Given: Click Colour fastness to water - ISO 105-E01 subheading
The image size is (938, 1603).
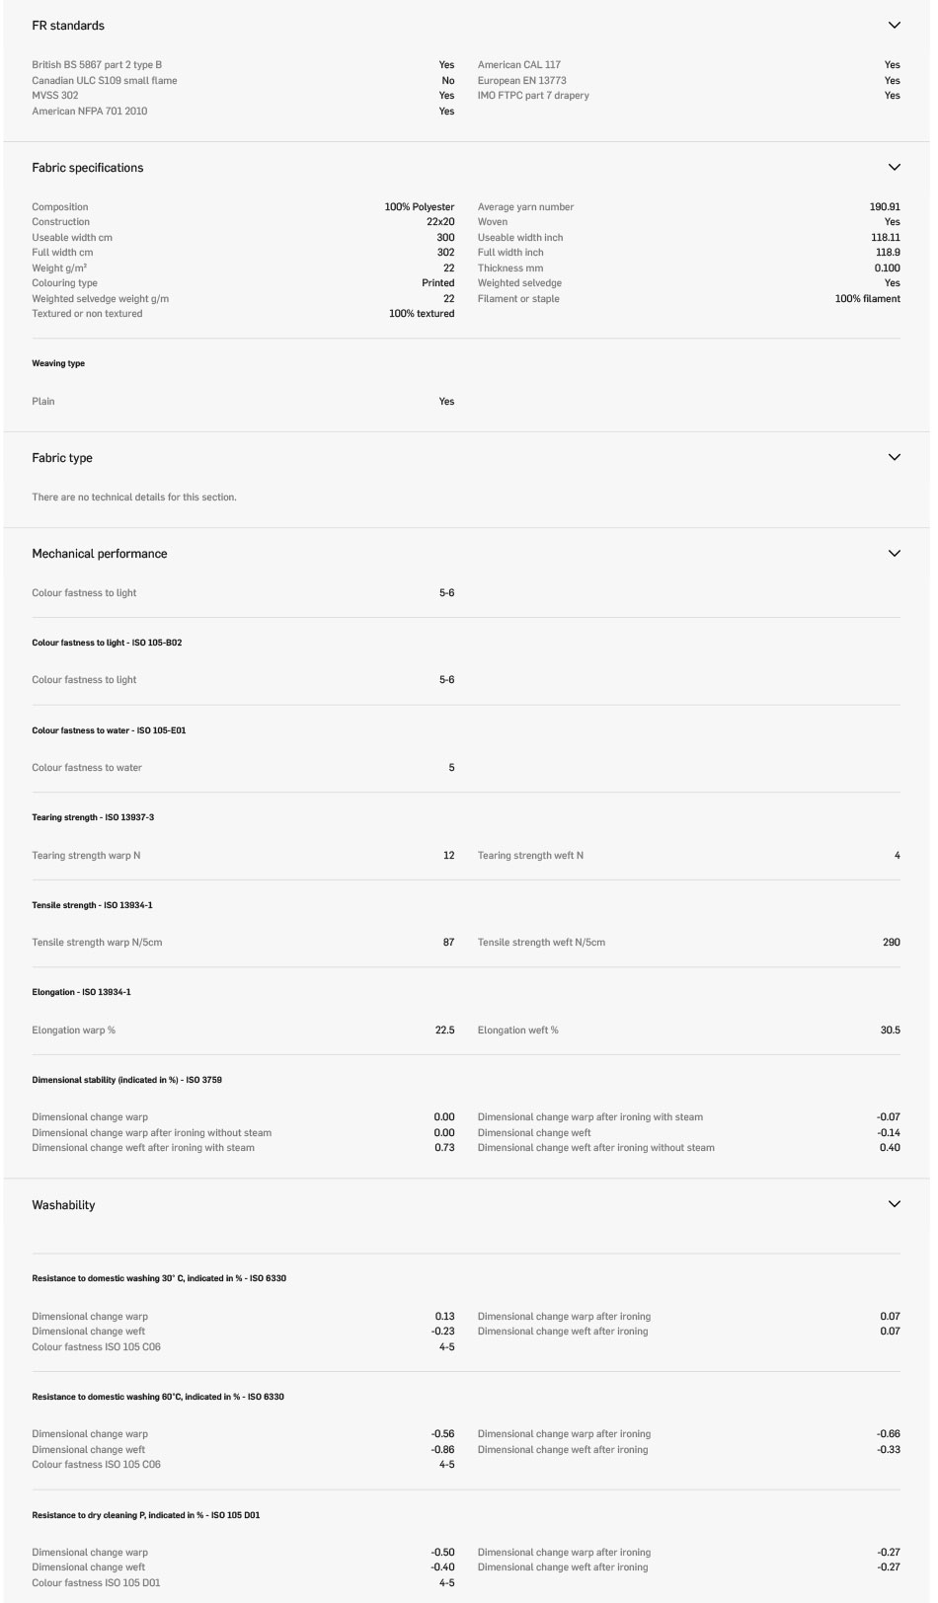Looking at the screenshot, I should tap(109, 730).
